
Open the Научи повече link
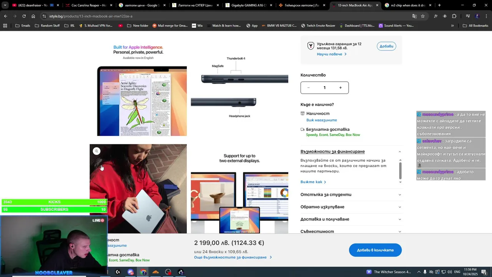coord(331,54)
